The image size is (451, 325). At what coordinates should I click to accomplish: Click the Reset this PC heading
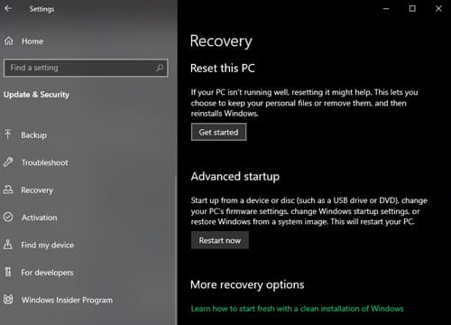(223, 68)
